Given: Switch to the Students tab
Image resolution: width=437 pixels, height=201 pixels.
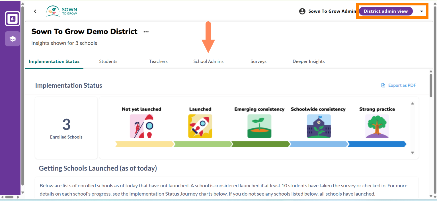Looking at the screenshot, I should tap(108, 61).
